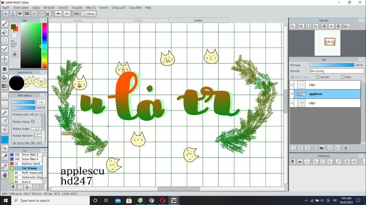Click the Undo arrow in toolbar
This screenshot has height=205, width=366.
tap(58, 14)
